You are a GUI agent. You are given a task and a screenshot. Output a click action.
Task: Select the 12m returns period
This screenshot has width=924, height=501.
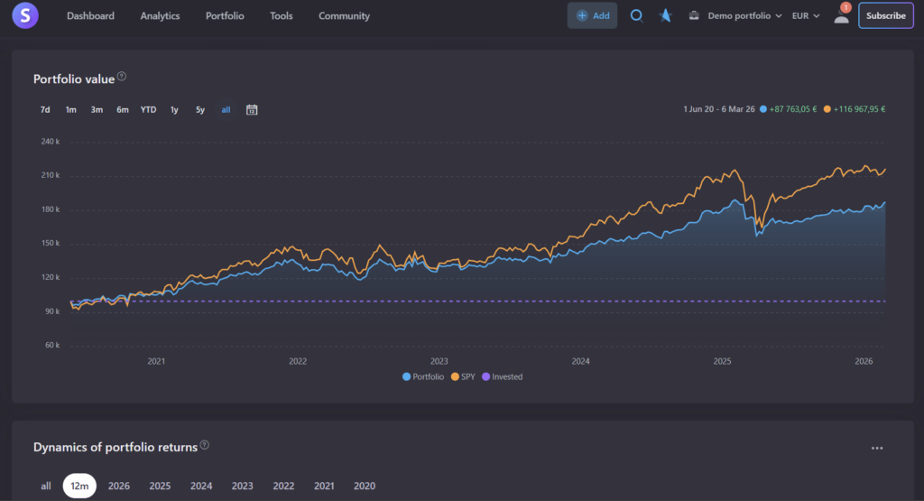[79, 486]
